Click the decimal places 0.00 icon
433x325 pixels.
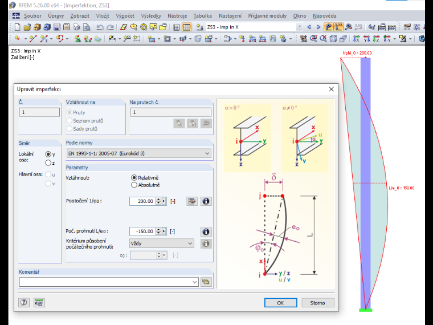39,302
